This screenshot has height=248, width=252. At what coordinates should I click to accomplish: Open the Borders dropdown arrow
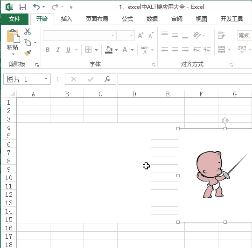96,50
